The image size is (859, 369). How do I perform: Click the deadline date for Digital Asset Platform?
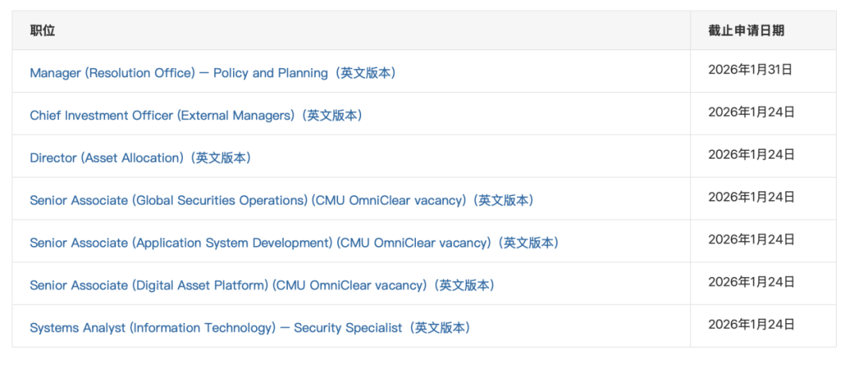pos(751,282)
